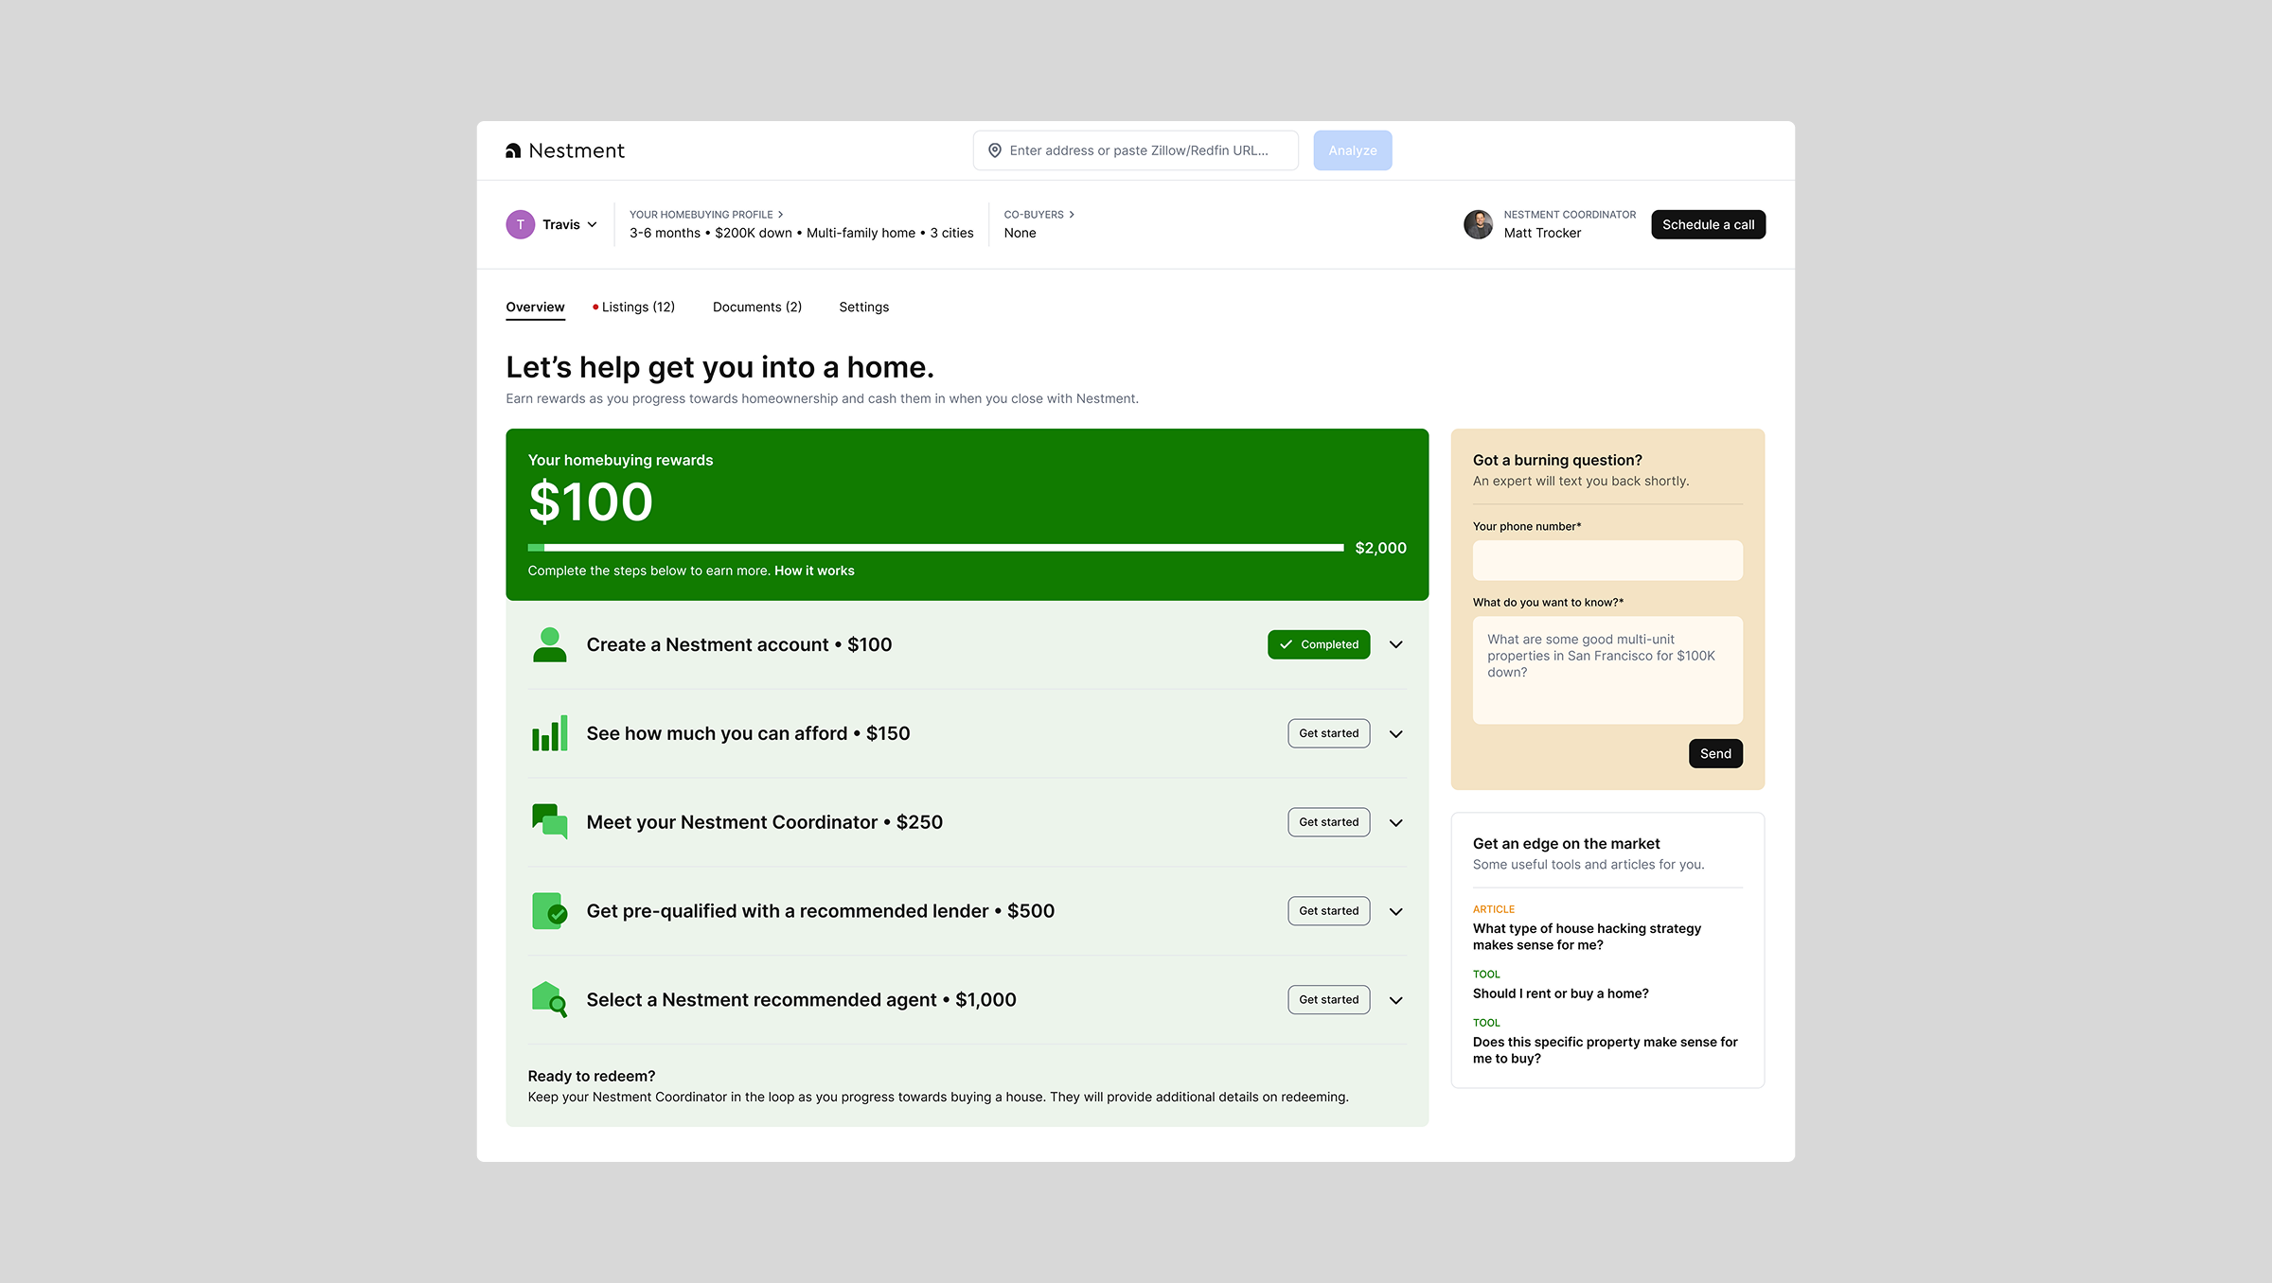Click the location pin icon in search
The width and height of the screenshot is (2272, 1283).
[x=994, y=150]
